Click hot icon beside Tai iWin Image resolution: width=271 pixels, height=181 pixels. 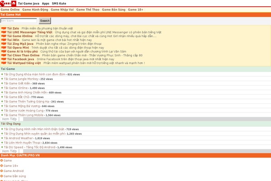(x=4, y=40)
